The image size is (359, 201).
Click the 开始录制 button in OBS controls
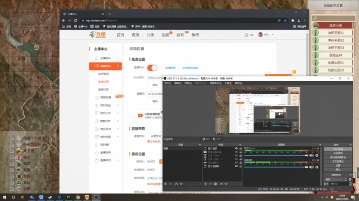(338, 153)
